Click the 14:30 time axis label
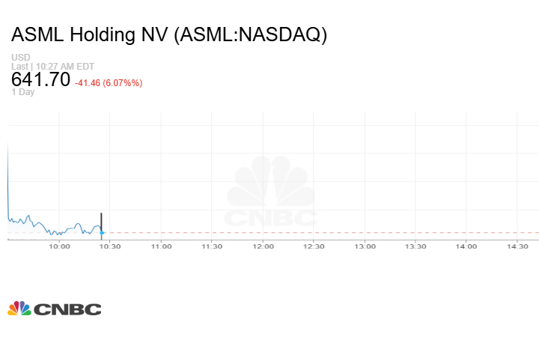539x337 pixels. point(517,246)
